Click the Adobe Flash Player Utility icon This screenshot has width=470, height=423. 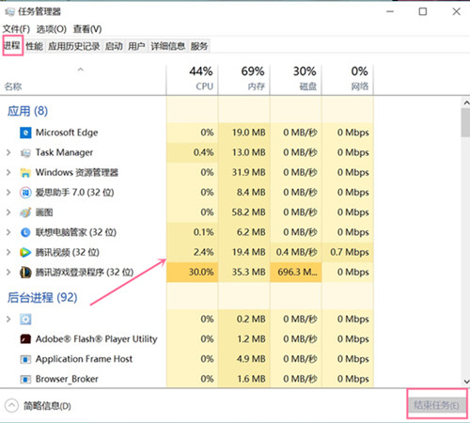[x=25, y=339]
